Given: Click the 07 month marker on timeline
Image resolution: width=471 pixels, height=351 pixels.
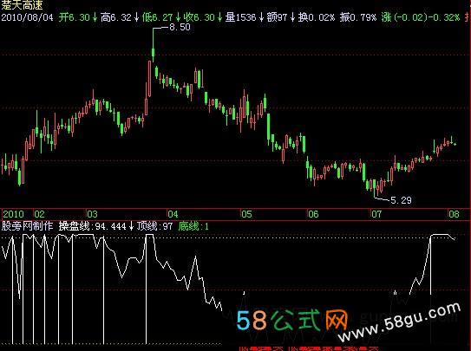Looking at the screenshot, I should pyautogui.click(x=376, y=214).
